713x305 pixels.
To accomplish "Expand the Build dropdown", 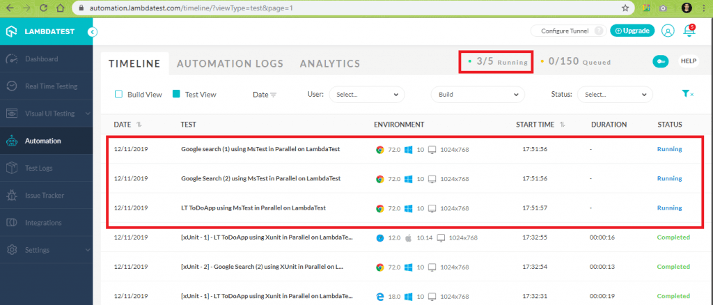I will pos(478,94).
